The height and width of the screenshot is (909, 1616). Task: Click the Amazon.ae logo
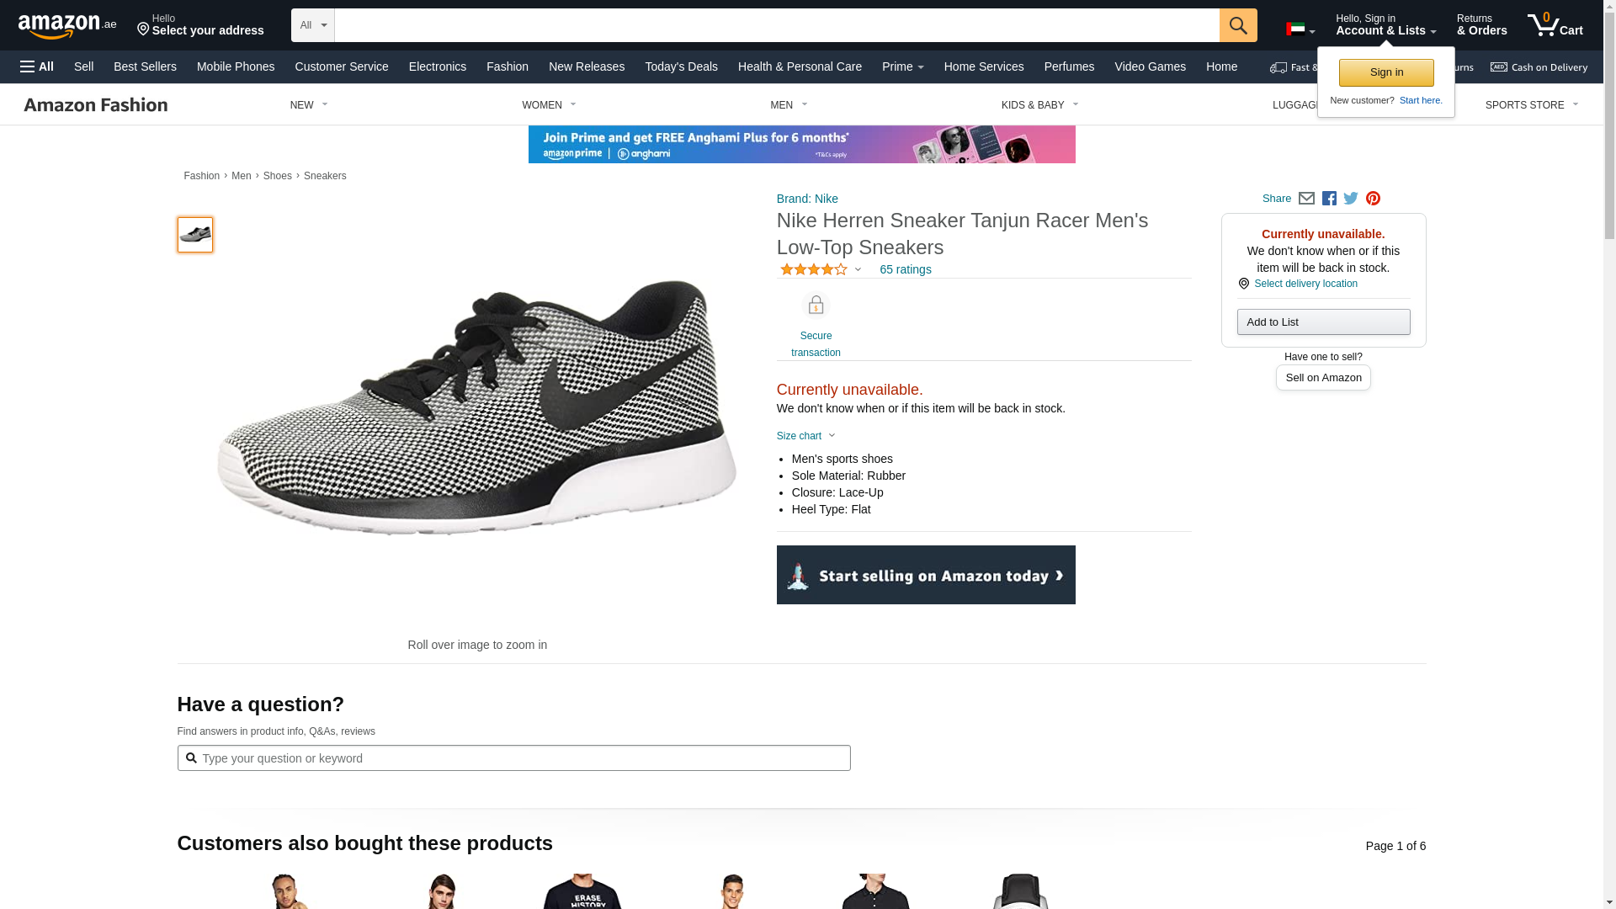[x=67, y=26]
